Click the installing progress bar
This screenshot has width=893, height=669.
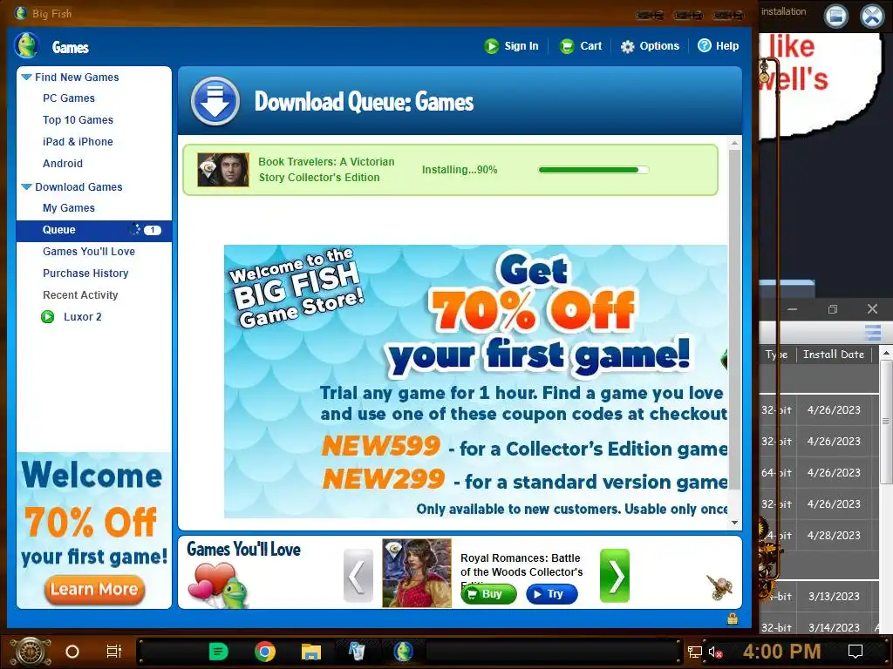[593, 170]
